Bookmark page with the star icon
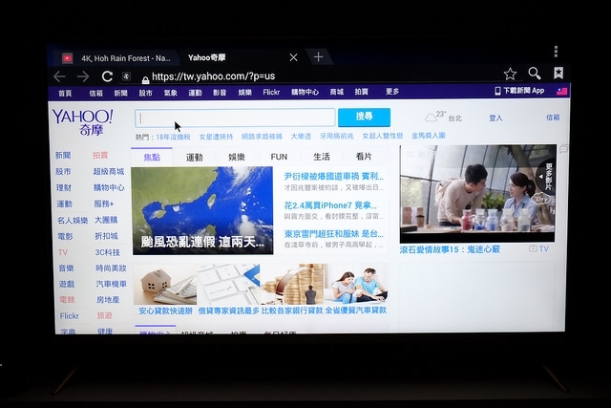611x408 pixels. [x=510, y=74]
